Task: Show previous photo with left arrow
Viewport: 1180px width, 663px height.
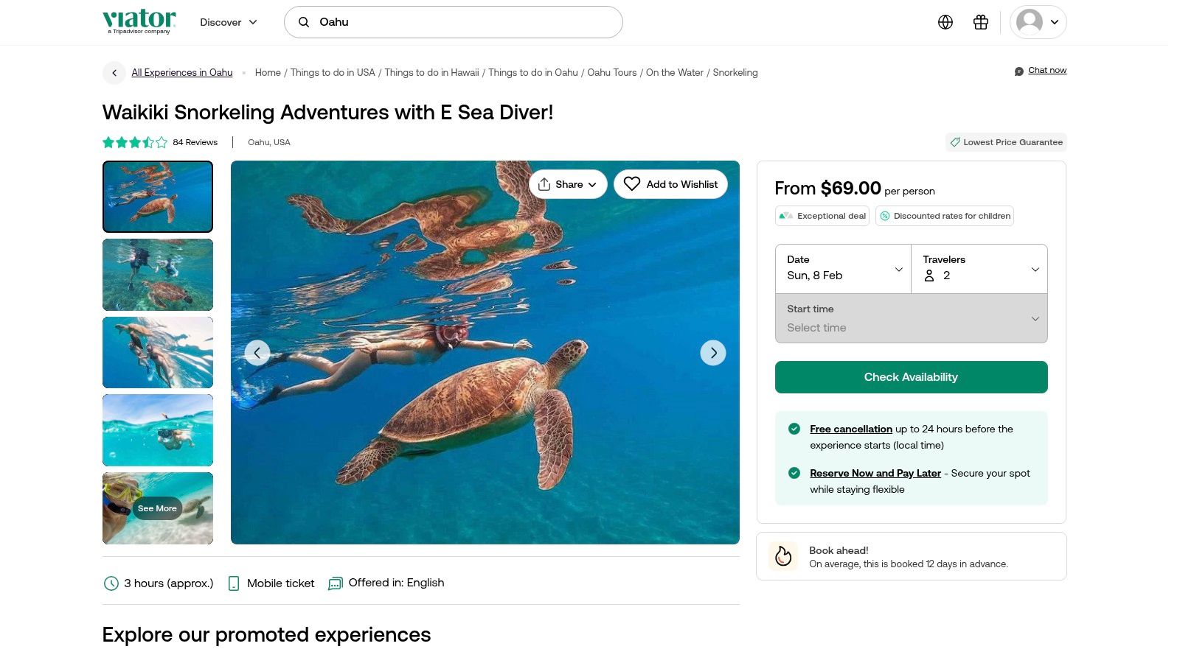Action: (x=257, y=353)
